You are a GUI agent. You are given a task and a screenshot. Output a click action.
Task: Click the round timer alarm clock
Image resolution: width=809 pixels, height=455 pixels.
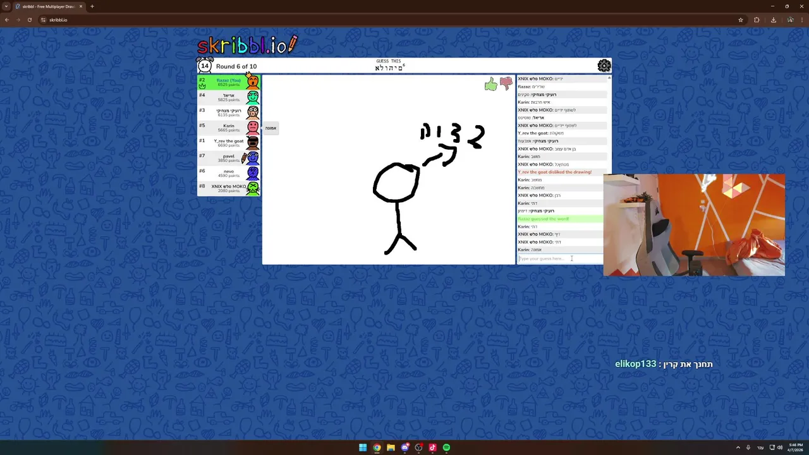(x=205, y=66)
